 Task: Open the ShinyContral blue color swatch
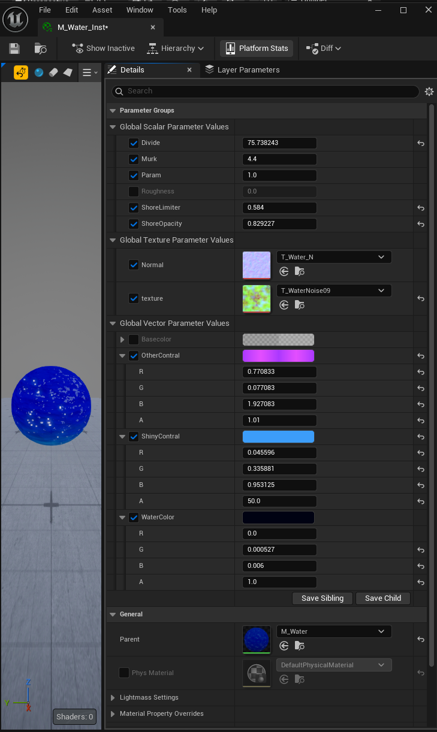coord(278,437)
